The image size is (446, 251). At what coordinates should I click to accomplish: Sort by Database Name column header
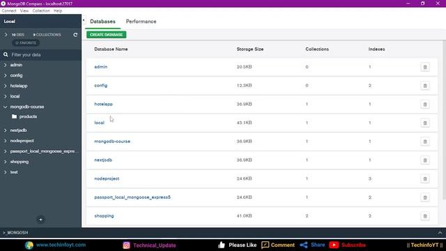[111, 50]
